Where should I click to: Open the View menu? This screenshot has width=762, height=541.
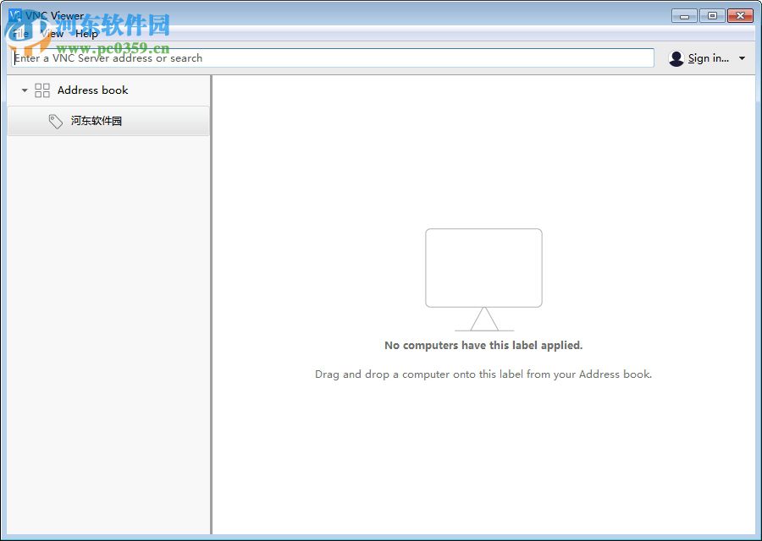(51, 33)
